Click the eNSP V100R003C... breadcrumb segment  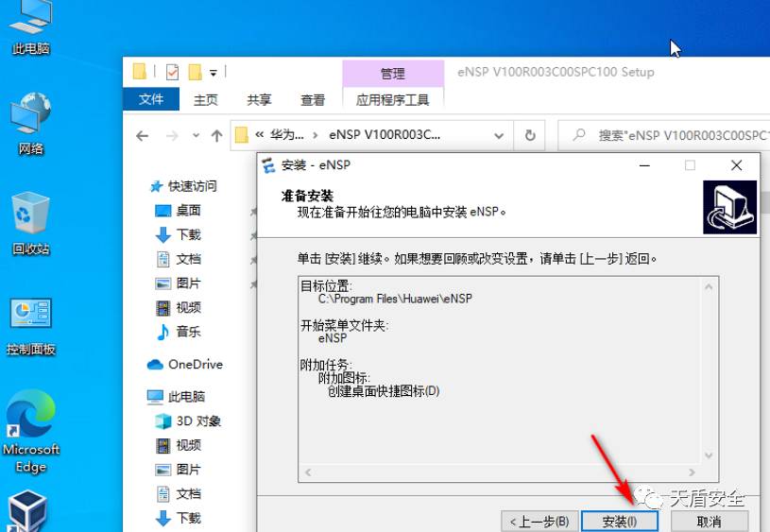(385, 134)
